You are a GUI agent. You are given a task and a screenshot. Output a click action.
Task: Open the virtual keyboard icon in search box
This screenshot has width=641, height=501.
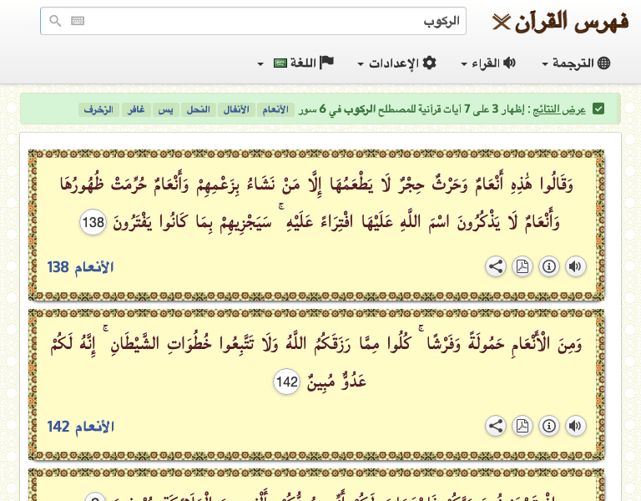pos(78,20)
